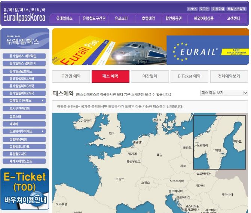Open the 로그인 login link
Screen dimensions: 251x213
tap(204, 9)
